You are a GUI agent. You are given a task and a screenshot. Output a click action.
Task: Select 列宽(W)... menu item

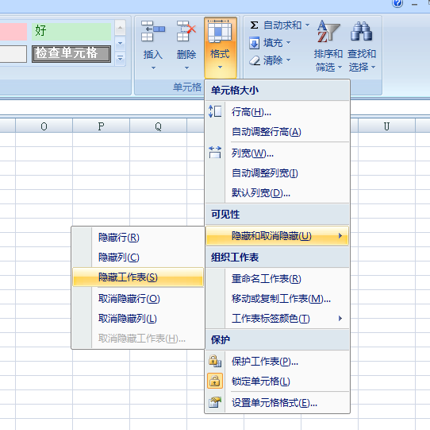tap(277, 153)
